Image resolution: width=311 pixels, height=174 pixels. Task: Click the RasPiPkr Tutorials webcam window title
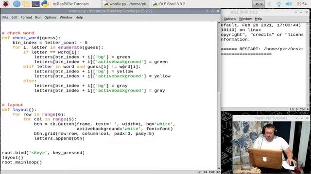click(271, 118)
